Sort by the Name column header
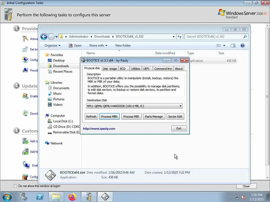This screenshot has height=202, width=270. pyautogui.click(x=91, y=53)
